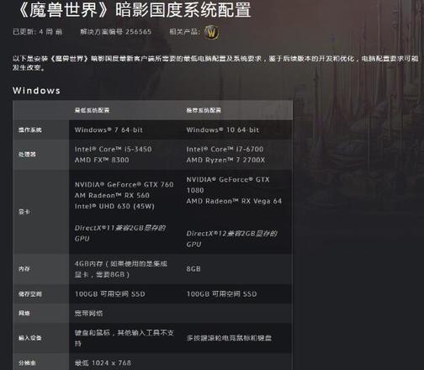Select the NVIDIA GeForce GTX 760 line
The width and height of the screenshot is (424, 370).
pyautogui.click(x=125, y=184)
